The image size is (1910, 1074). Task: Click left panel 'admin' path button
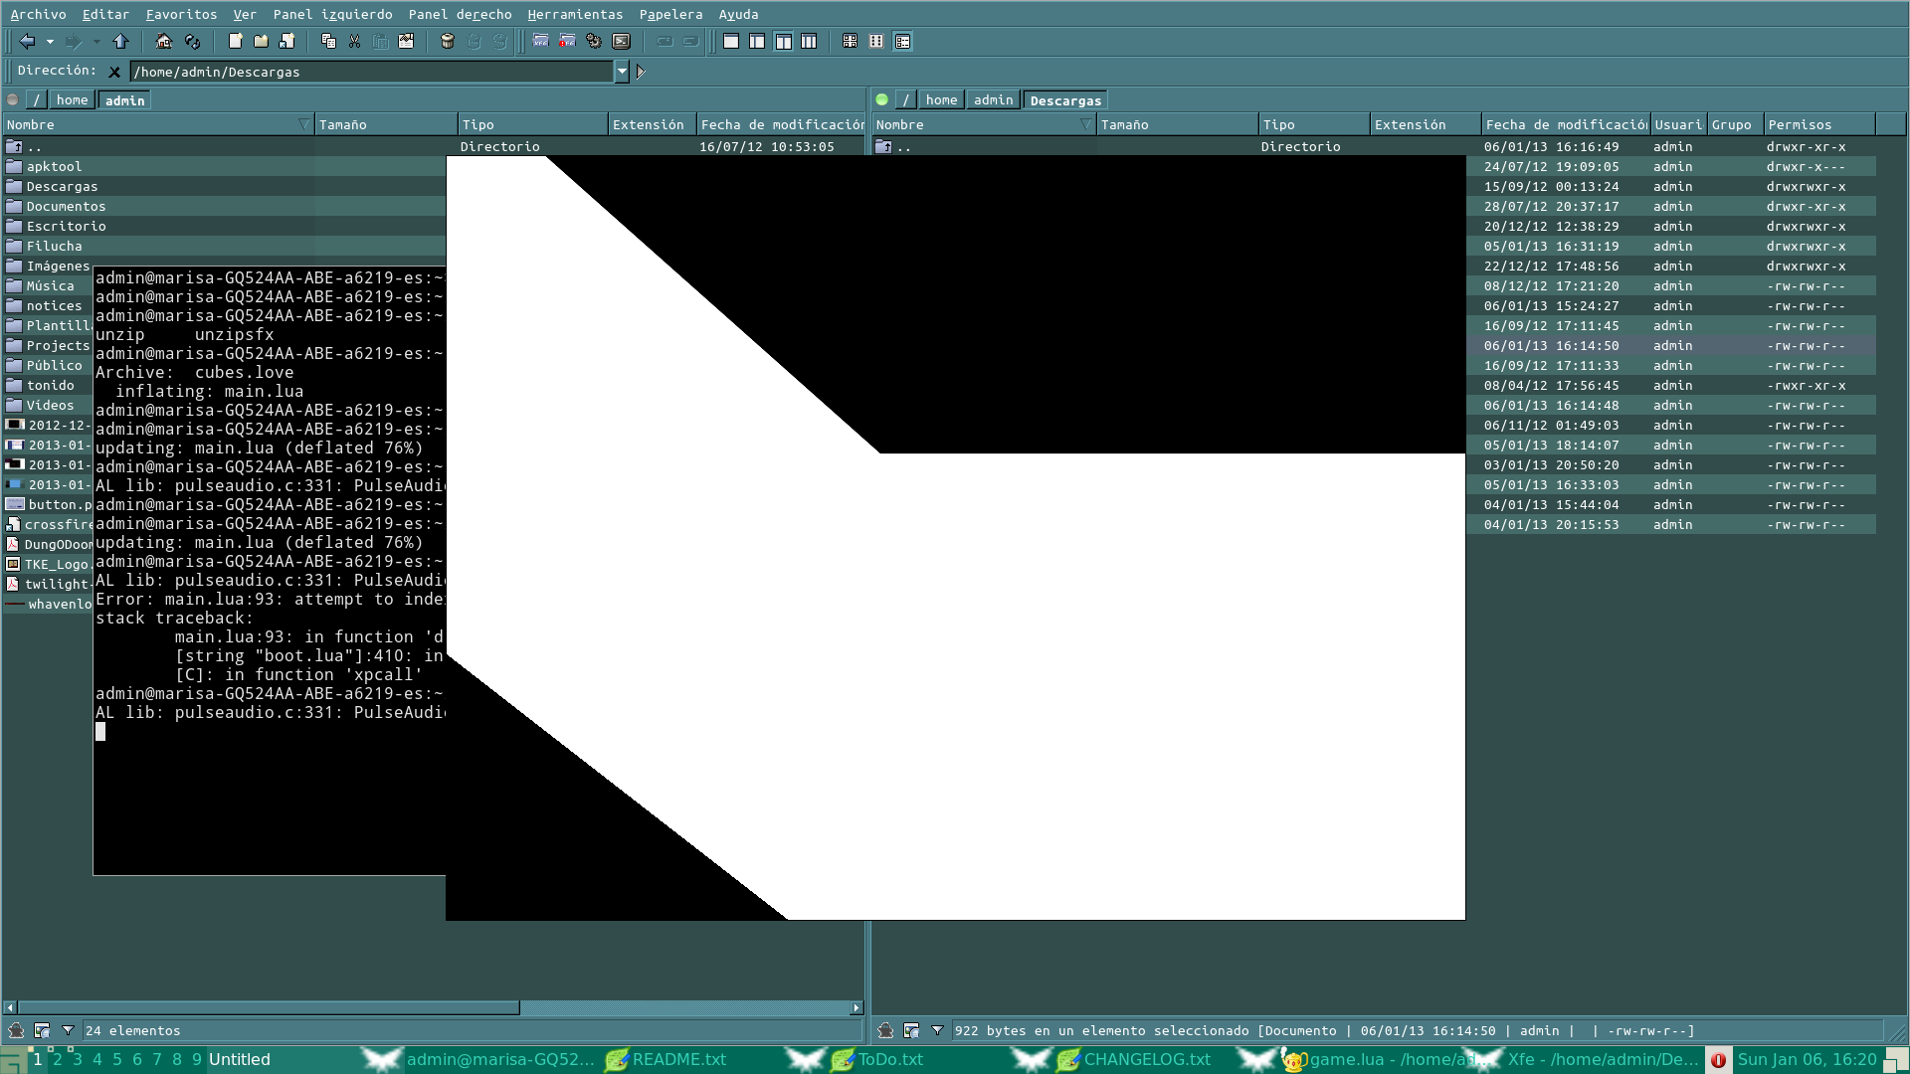coord(124,99)
